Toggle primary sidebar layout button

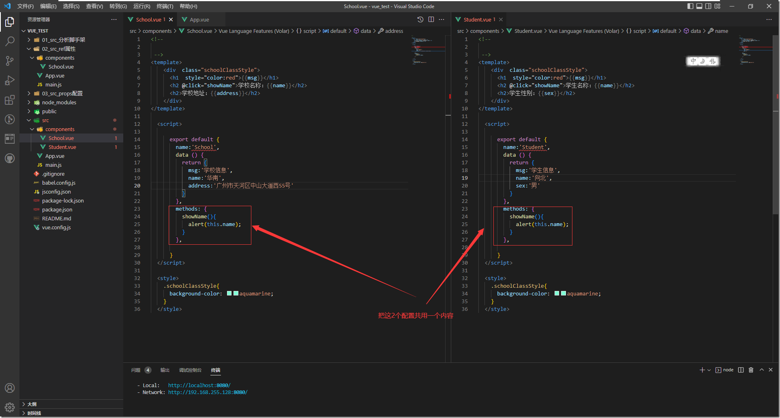(690, 6)
